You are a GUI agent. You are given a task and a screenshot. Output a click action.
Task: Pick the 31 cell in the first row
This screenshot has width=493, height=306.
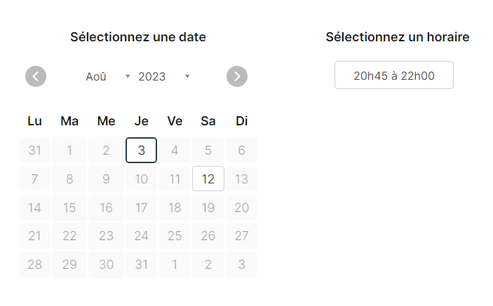click(34, 151)
